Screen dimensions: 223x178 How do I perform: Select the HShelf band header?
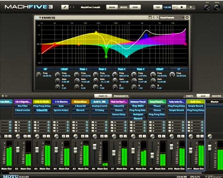point(160,69)
